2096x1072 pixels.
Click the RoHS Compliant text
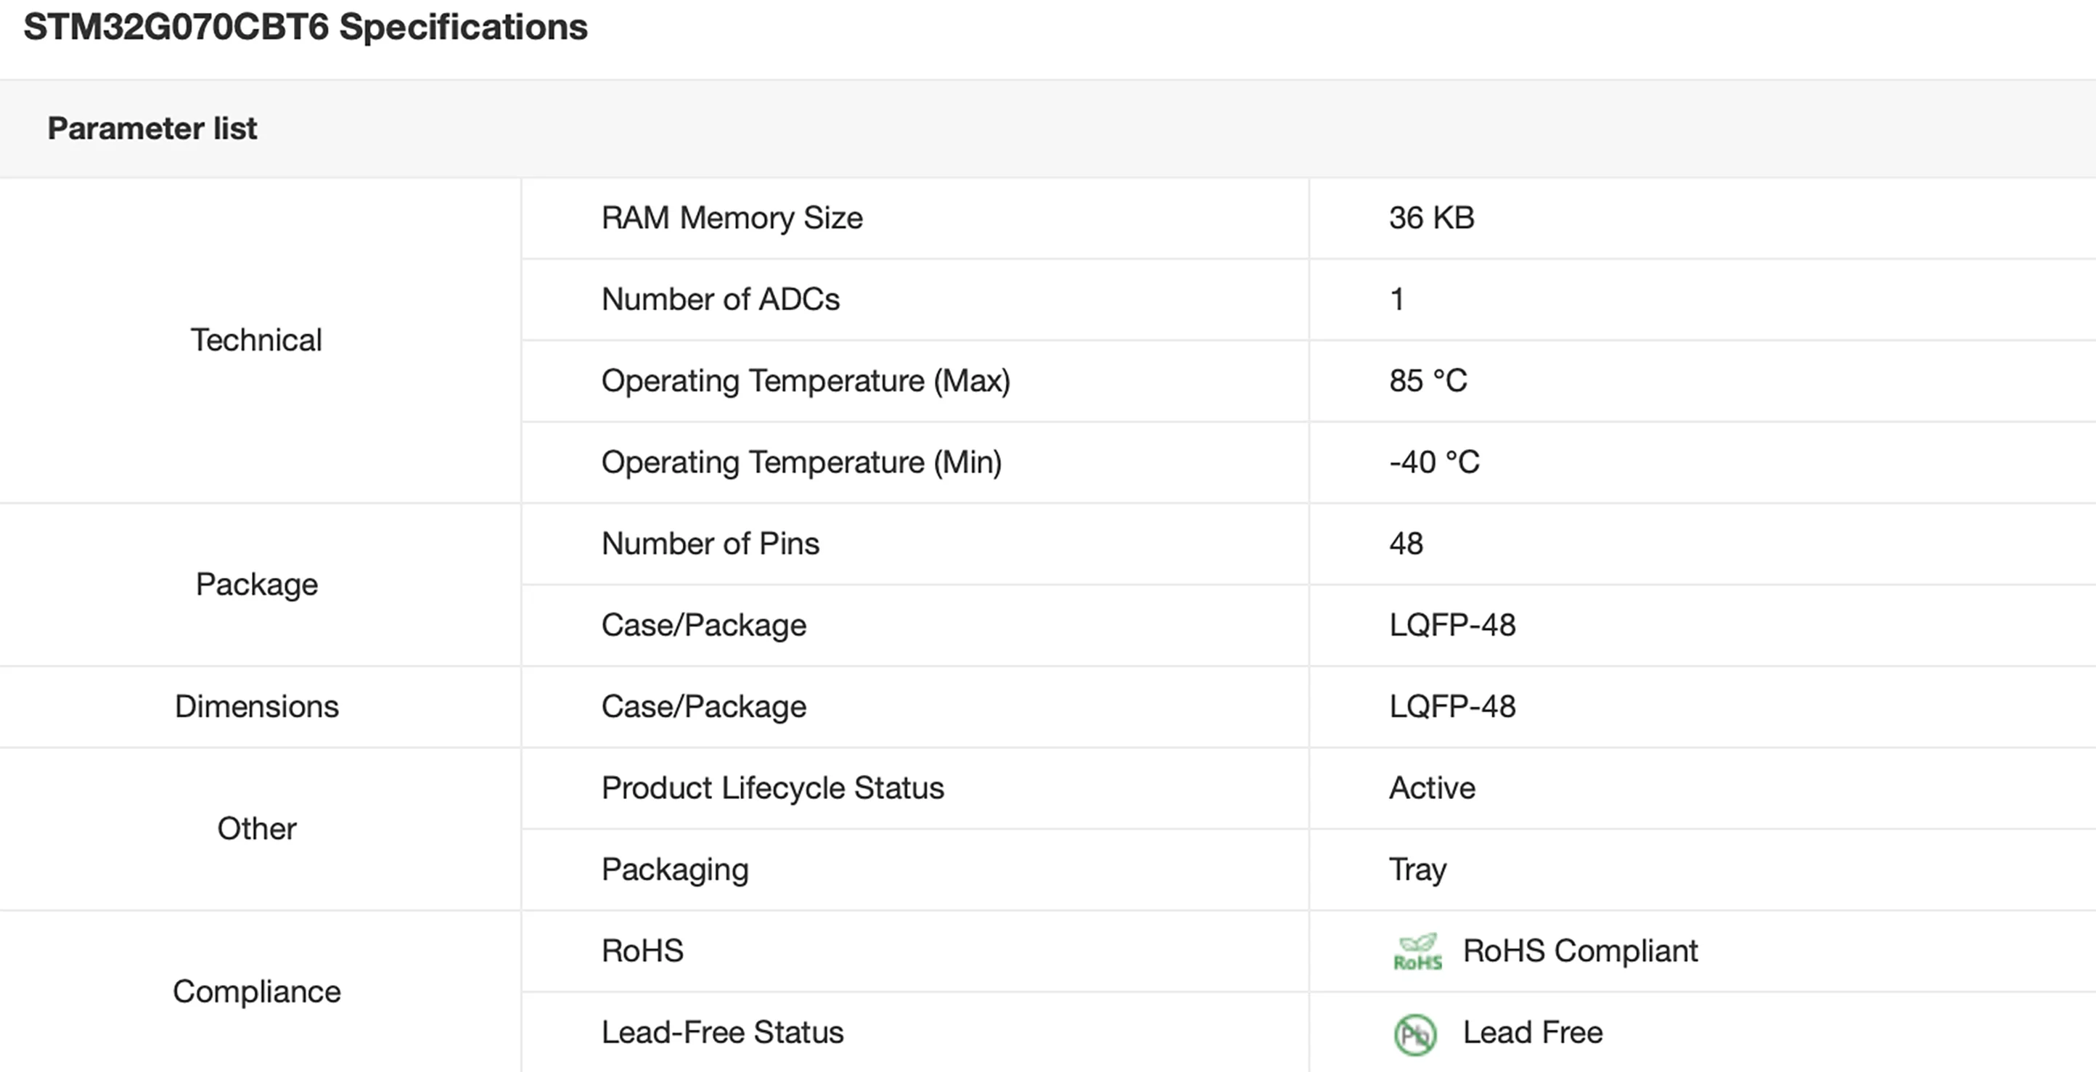(x=1579, y=951)
